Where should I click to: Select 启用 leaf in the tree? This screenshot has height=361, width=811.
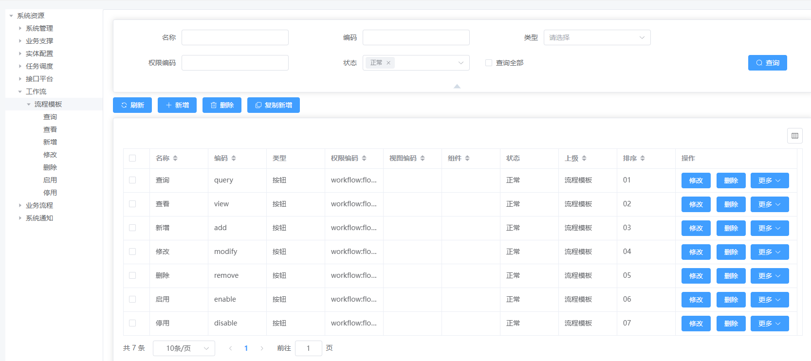pos(50,180)
